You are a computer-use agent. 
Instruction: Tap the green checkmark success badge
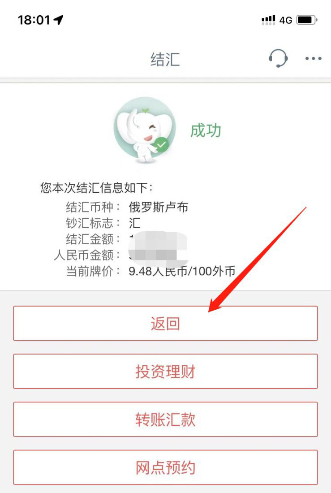pos(161,145)
